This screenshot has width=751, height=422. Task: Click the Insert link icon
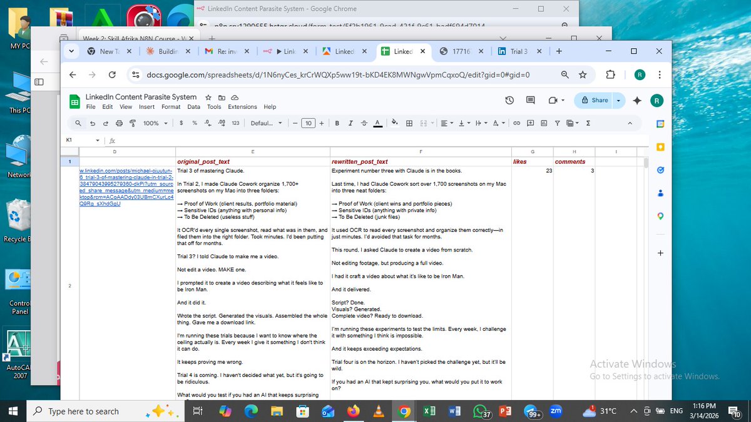(517, 123)
